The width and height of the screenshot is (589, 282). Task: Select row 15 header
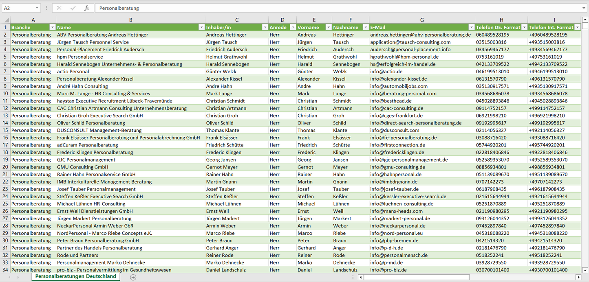point(5,130)
